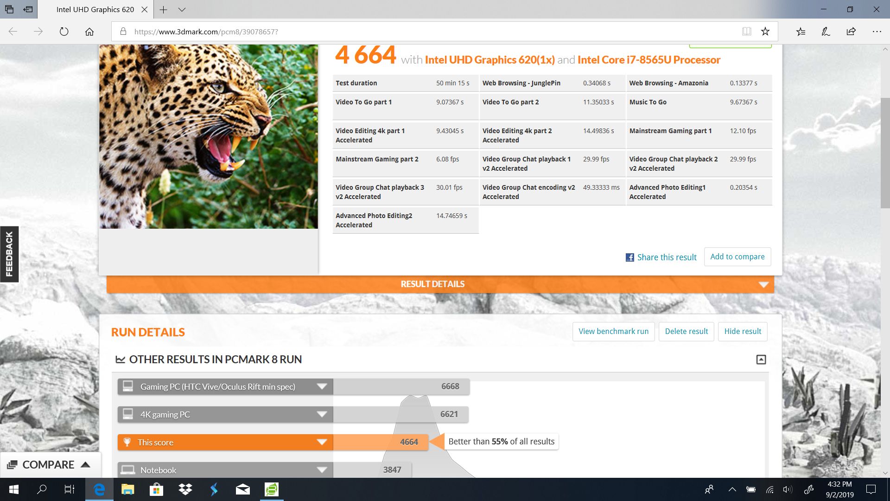Screen dimensions: 890x501
Task: Open Microsoft Store from the taskbar
Action: click(156, 489)
